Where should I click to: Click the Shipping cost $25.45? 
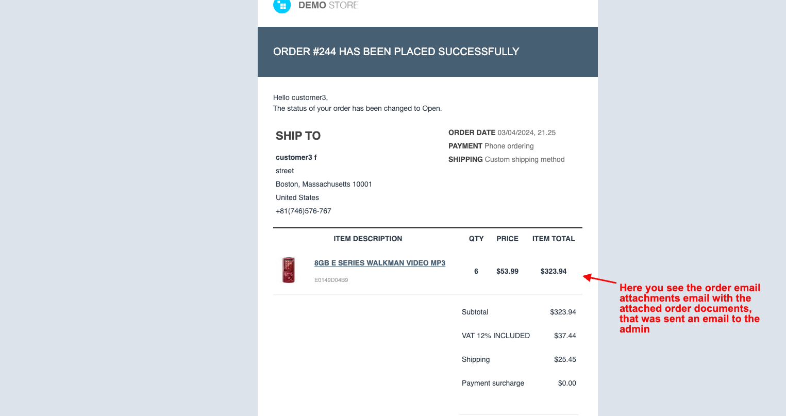[x=565, y=359]
